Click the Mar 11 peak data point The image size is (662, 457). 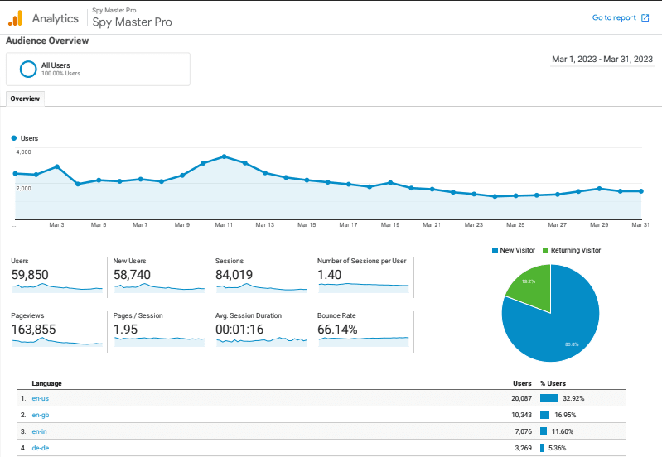(x=225, y=156)
